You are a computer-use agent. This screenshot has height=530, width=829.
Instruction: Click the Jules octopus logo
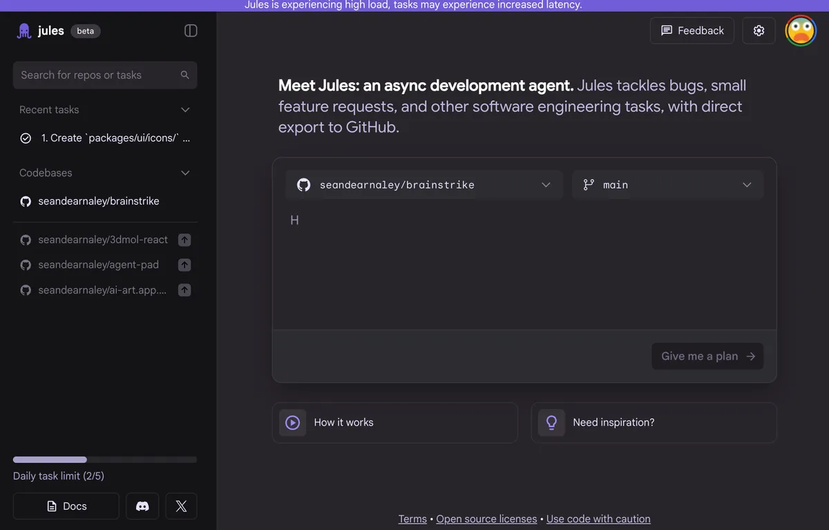pos(24,31)
